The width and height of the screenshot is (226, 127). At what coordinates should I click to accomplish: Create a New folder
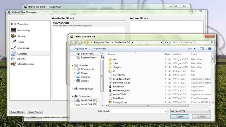(100, 49)
